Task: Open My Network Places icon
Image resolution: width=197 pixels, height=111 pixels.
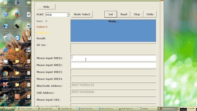Action: pos(6,28)
